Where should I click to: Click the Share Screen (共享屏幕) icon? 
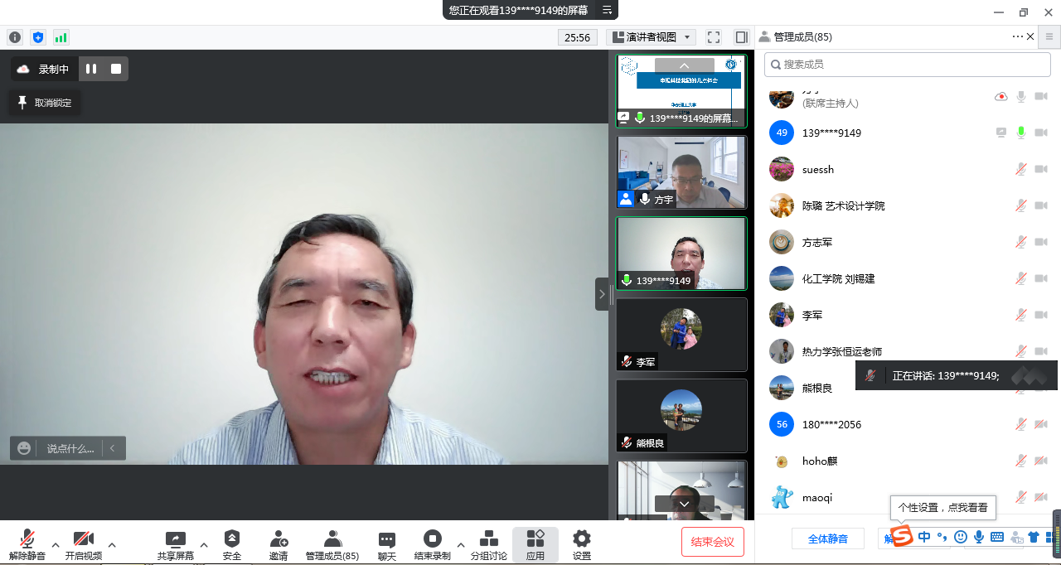[x=176, y=538]
